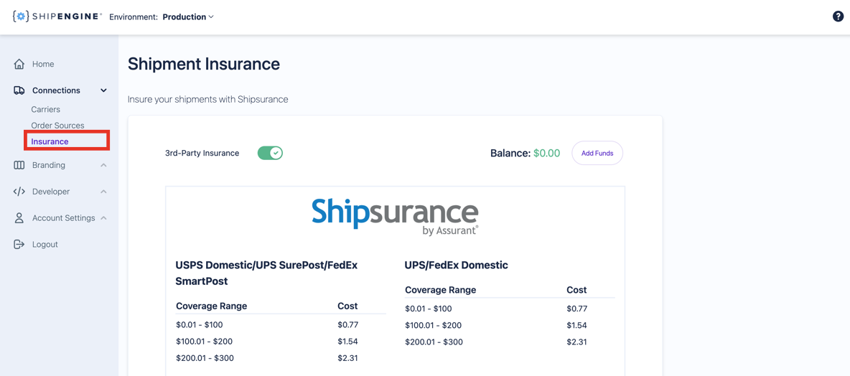Expand the Developer chevron
The image size is (850, 376).
[103, 192]
